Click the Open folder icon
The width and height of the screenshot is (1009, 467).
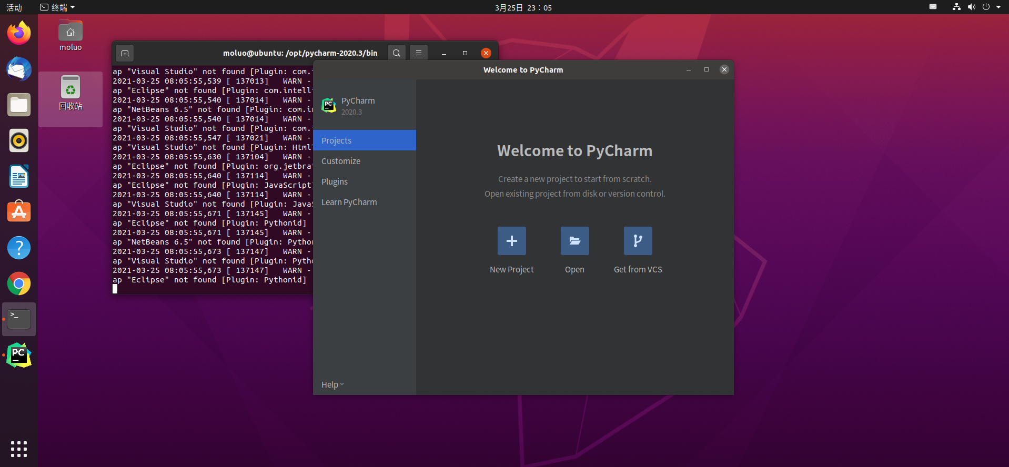[574, 241]
